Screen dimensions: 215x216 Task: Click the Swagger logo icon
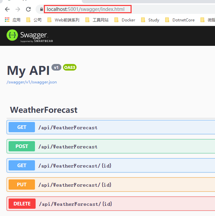click(12, 35)
